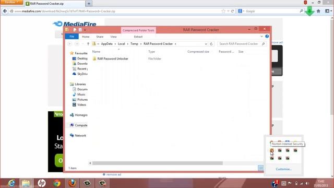Switch to the Home ribbon tab

(86, 37)
